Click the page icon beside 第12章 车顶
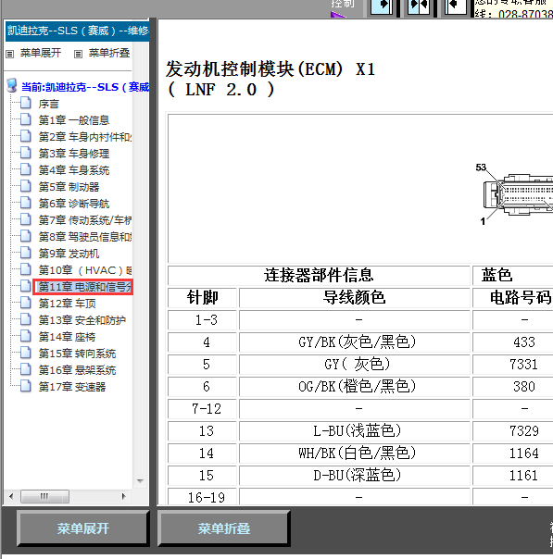Viewport: 553px width, 559px height. pyautogui.click(x=26, y=303)
